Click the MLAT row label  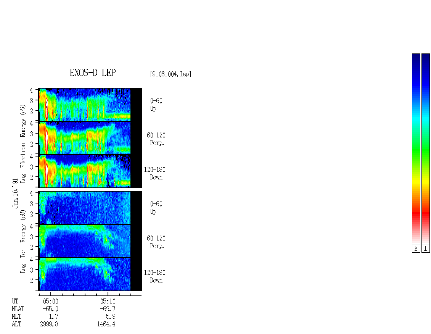point(18,309)
